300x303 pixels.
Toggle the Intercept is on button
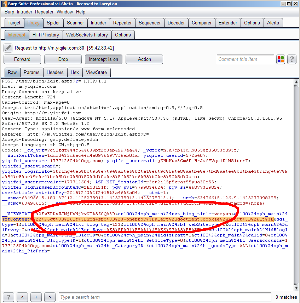tap(104, 59)
